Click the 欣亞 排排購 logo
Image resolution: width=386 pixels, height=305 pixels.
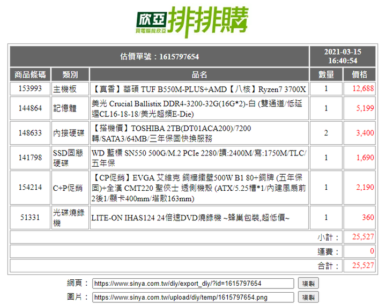click(x=192, y=21)
